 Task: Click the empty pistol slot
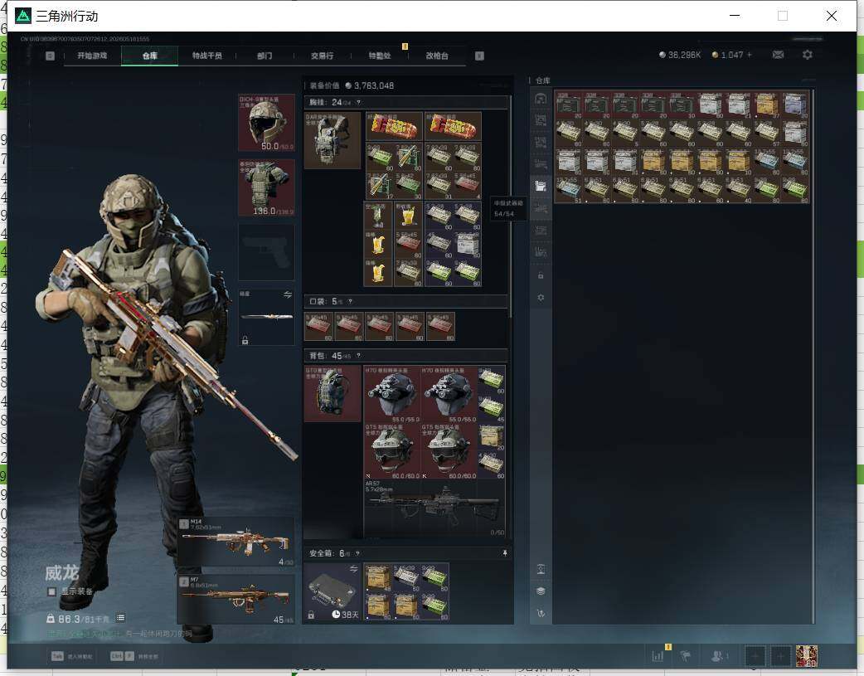266,252
